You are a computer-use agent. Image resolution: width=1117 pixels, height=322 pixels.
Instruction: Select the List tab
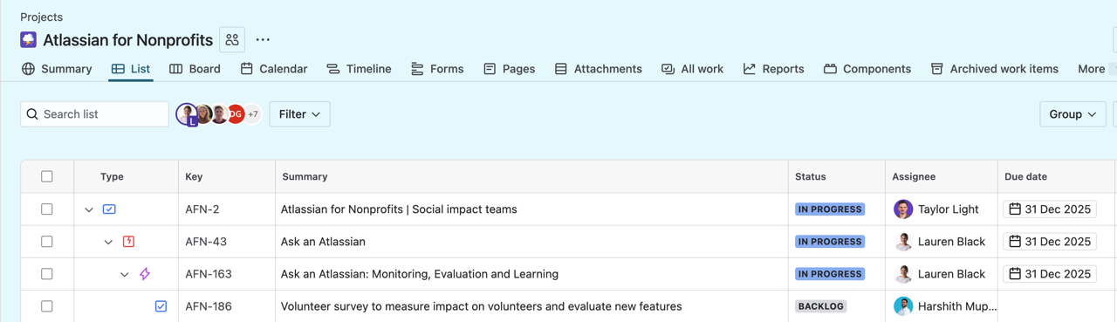point(131,69)
